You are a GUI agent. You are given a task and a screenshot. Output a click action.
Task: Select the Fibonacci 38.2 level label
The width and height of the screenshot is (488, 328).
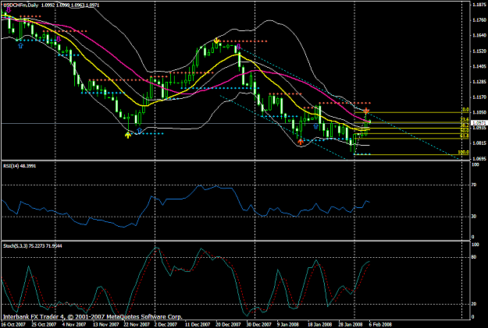click(465, 125)
